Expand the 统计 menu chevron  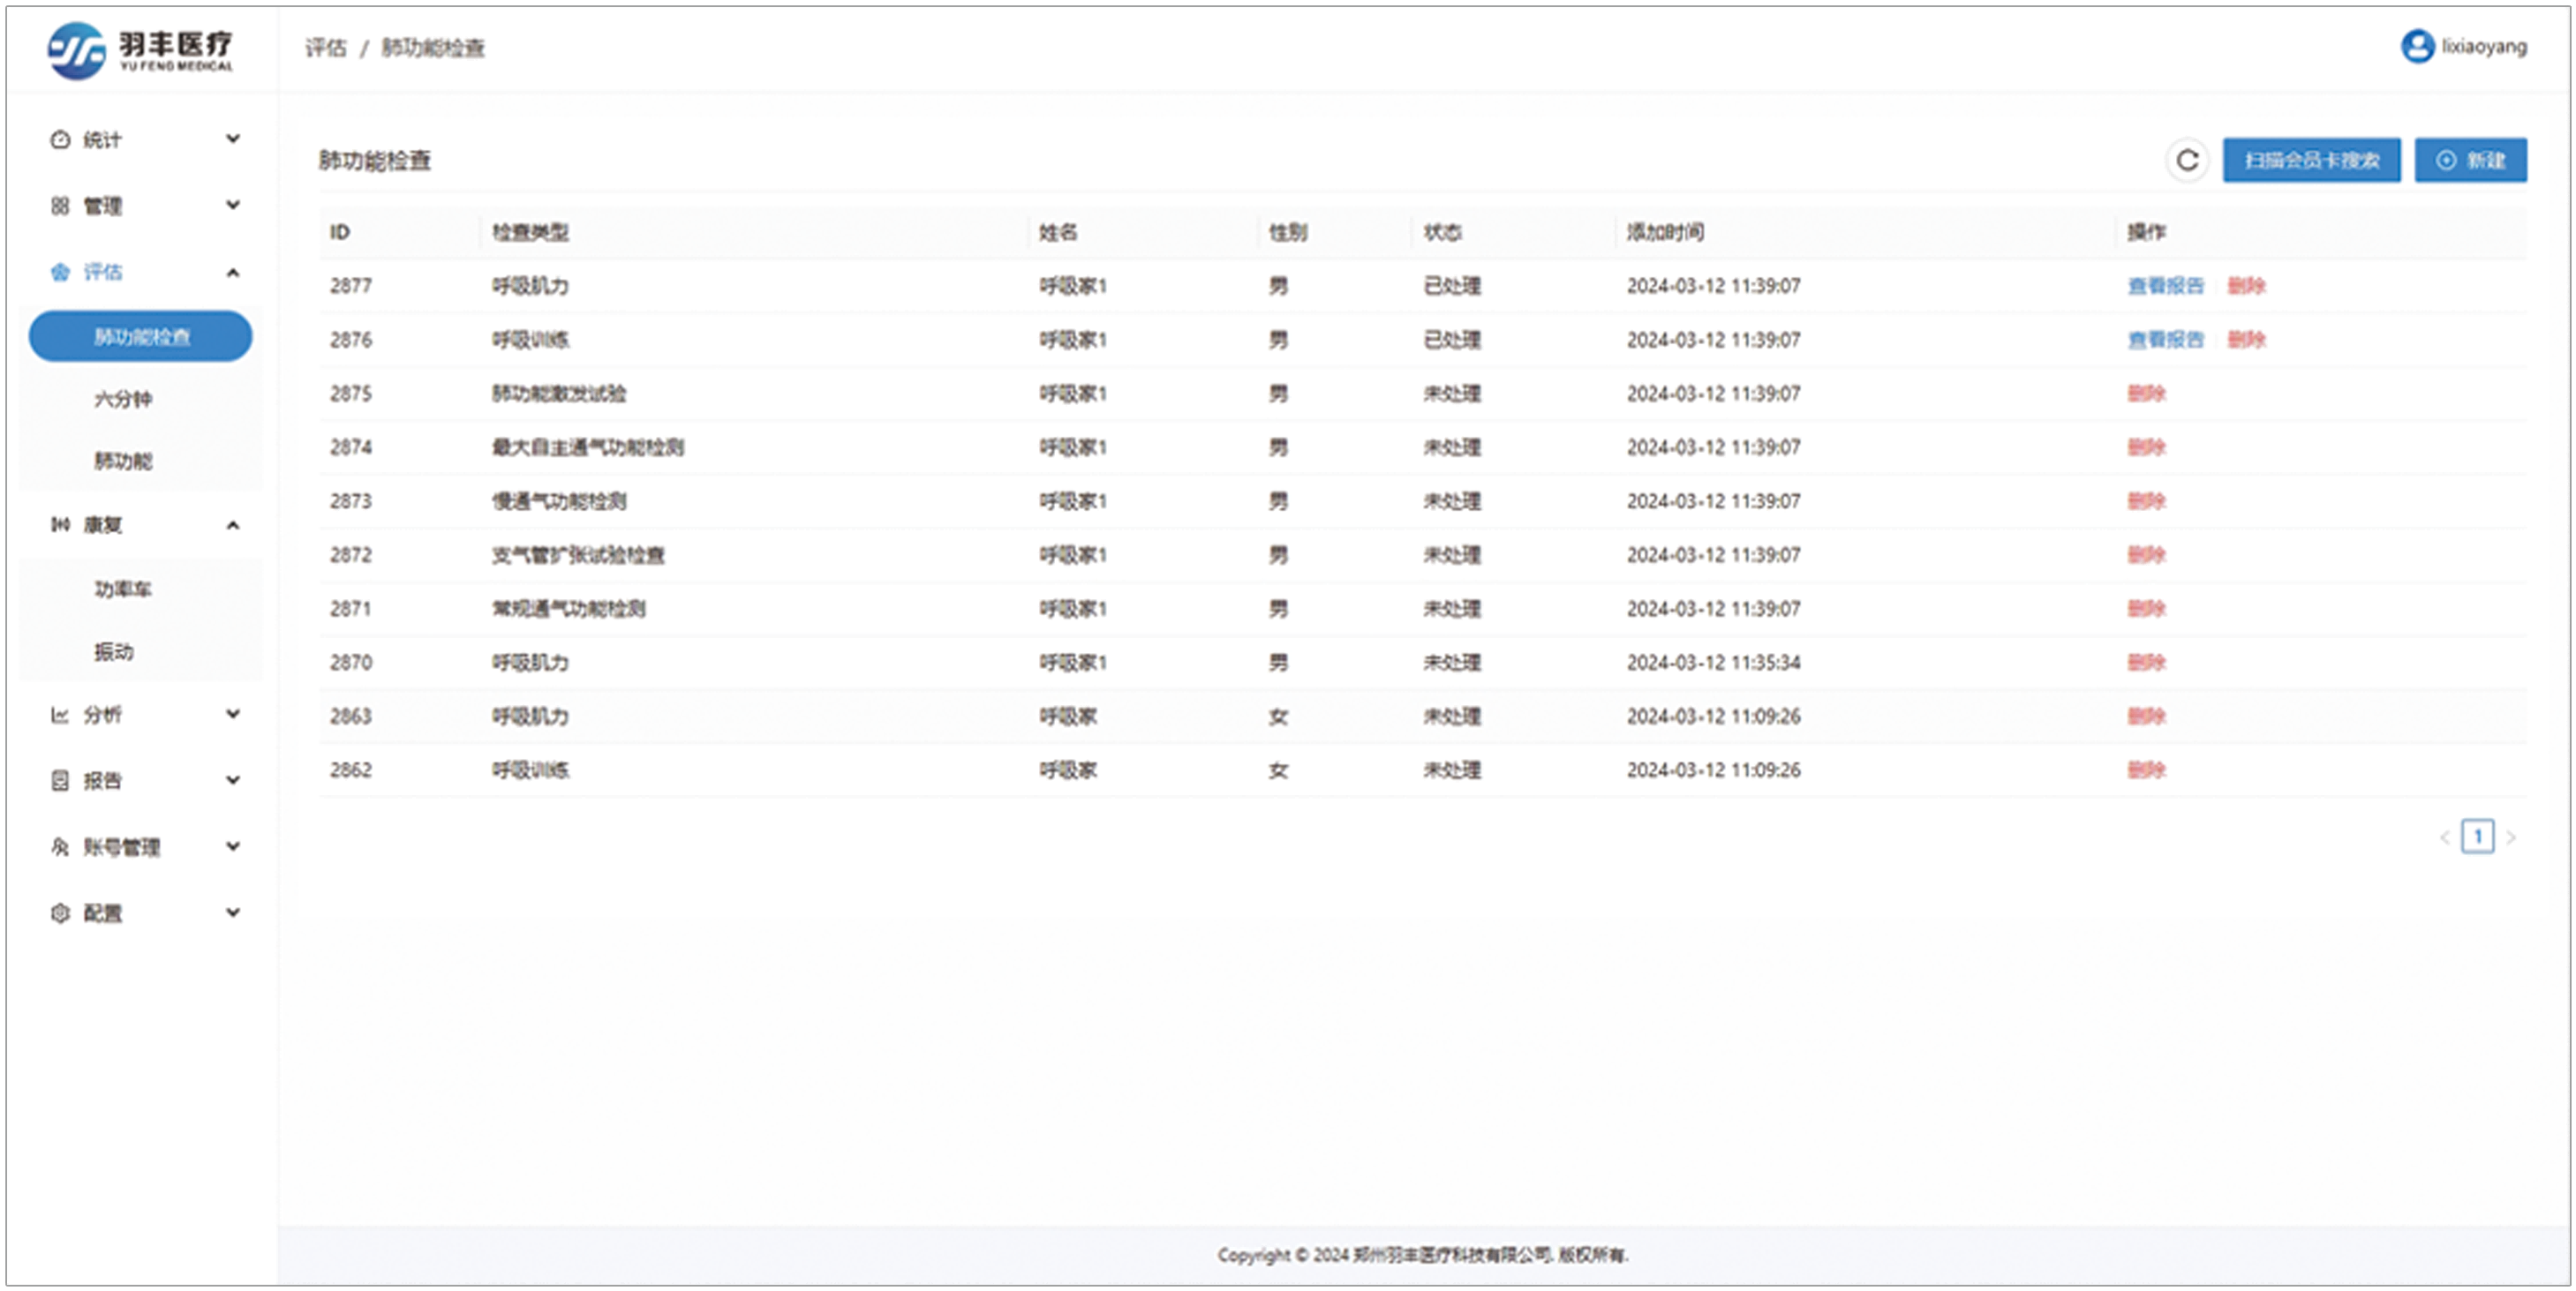(x=233, y=139)
